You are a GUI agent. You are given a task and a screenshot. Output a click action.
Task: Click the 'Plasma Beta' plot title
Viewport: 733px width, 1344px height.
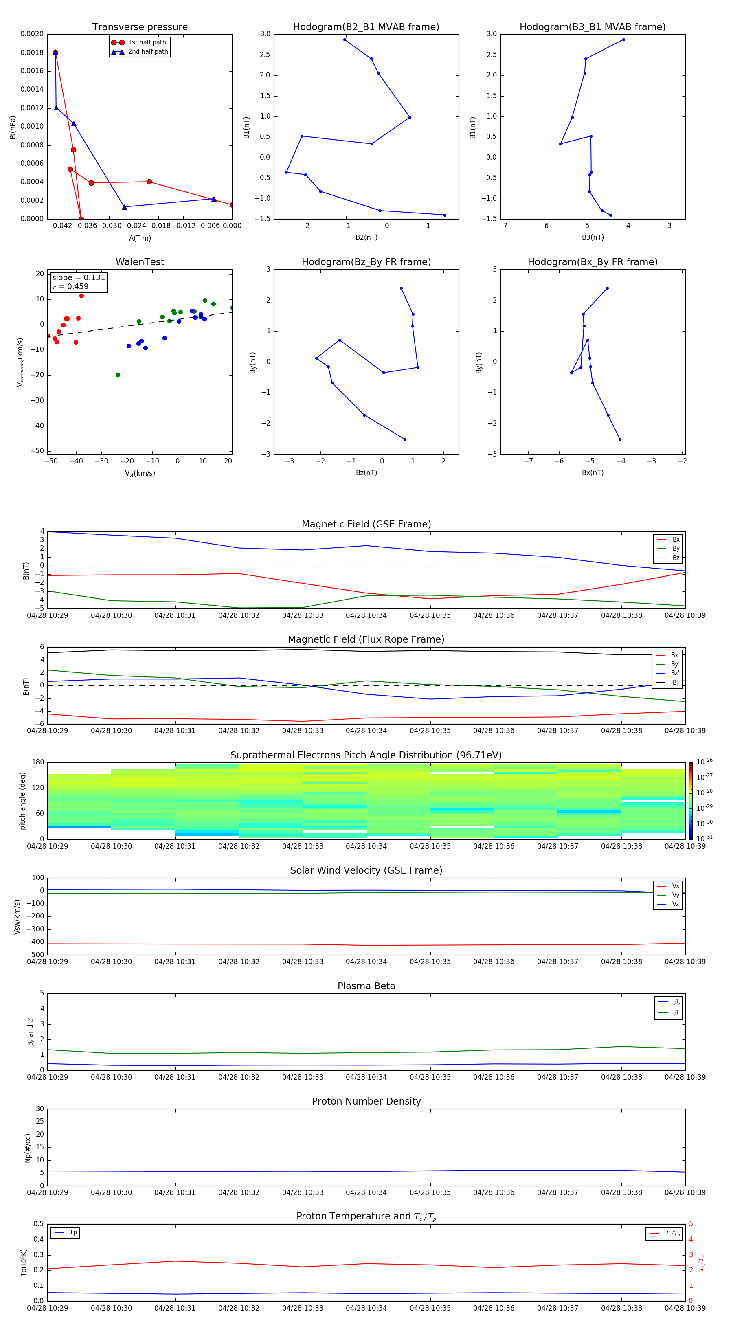click(366, 986)
